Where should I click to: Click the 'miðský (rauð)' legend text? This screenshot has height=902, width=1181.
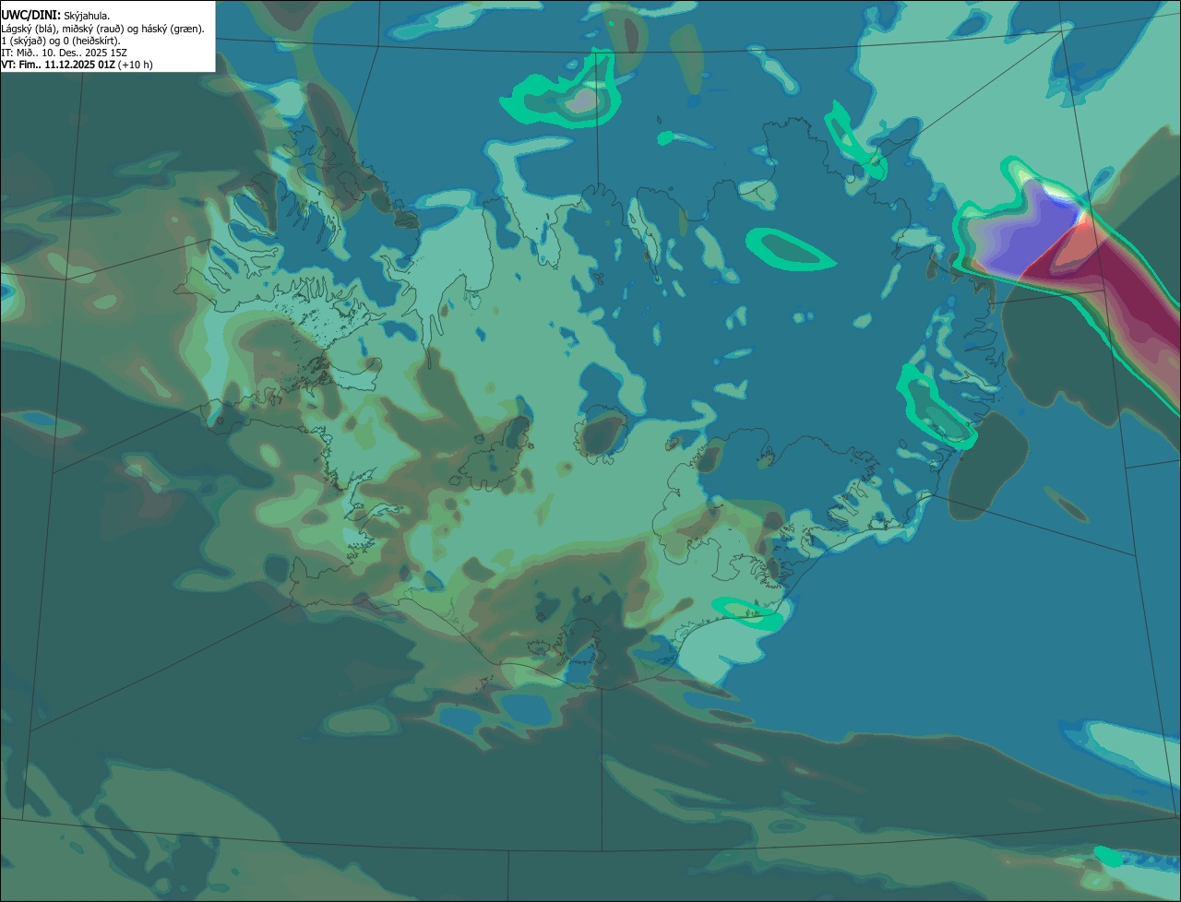coord(91,29)
